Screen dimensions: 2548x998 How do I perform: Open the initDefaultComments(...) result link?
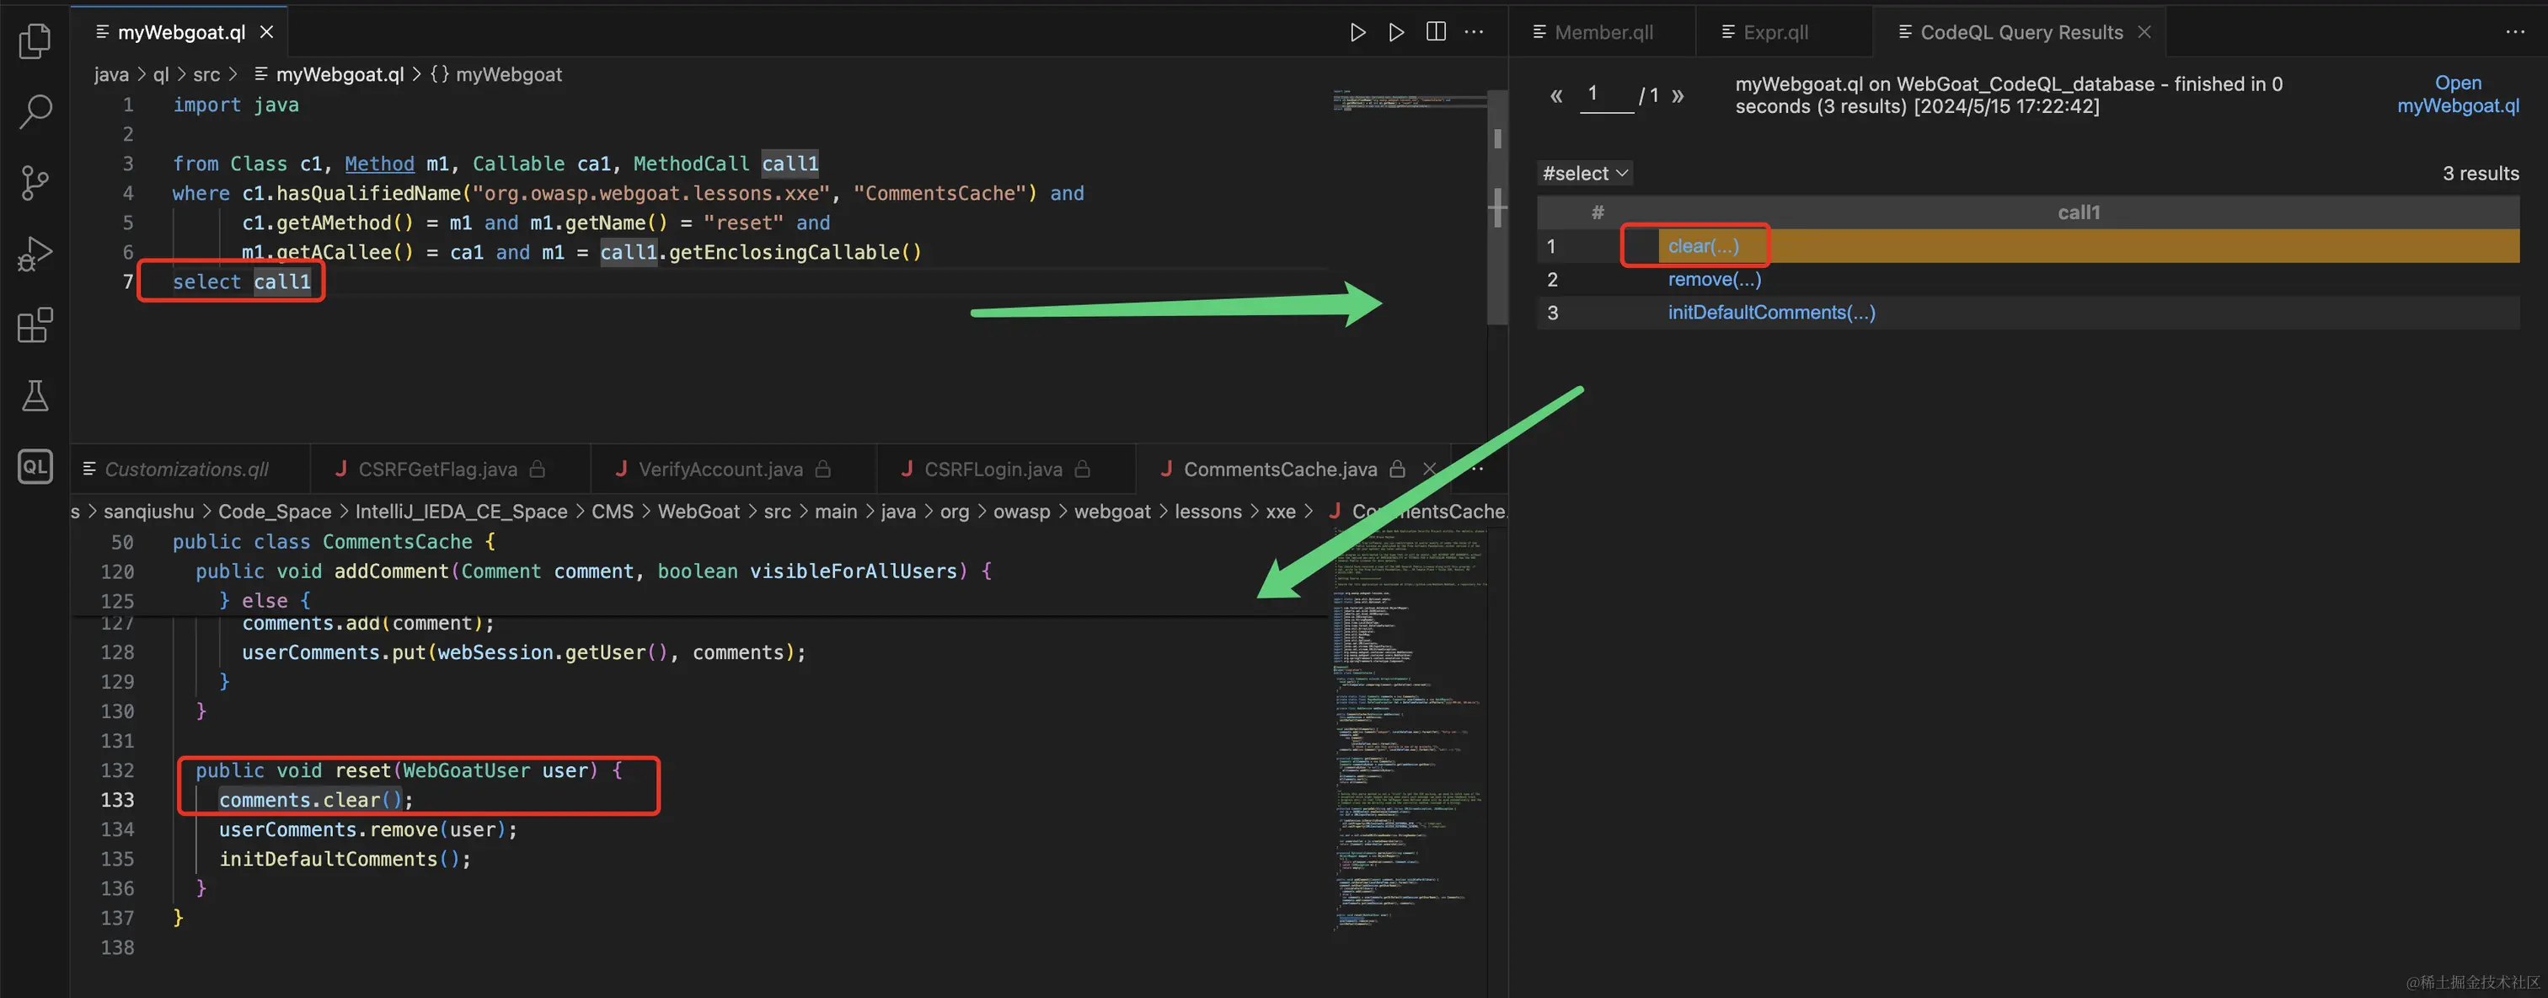[1770, 313]
